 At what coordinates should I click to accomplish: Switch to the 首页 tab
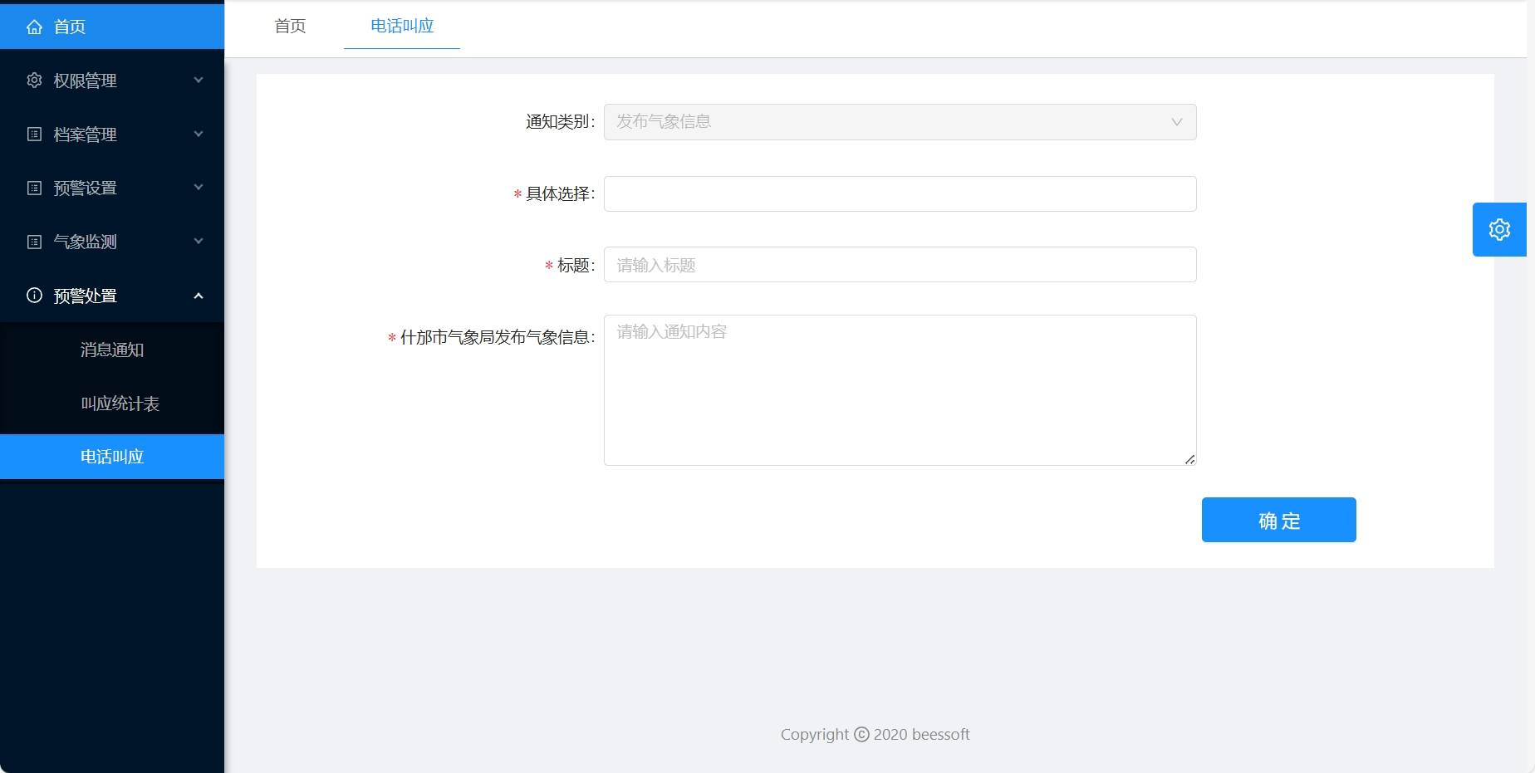coord(290,27)
